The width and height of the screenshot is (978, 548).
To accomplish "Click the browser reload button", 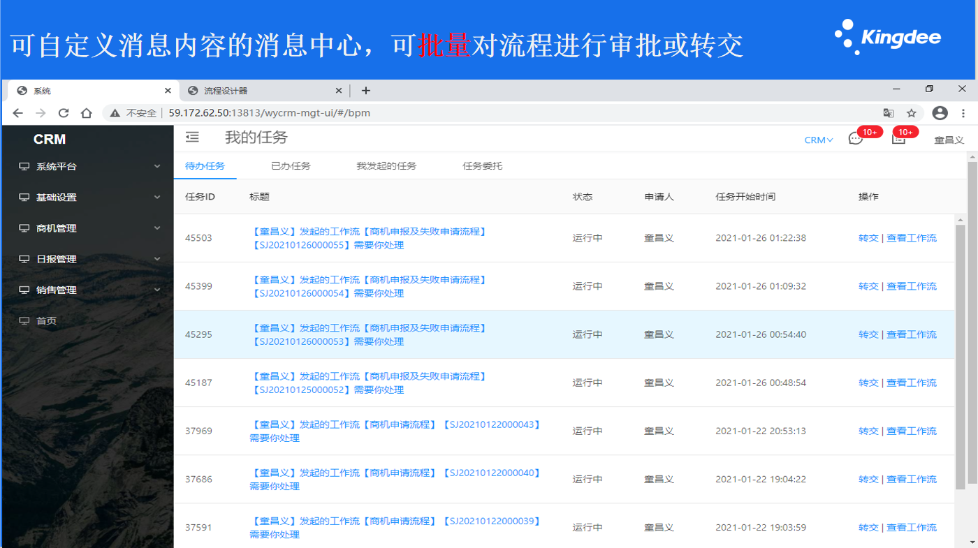I will (64, 113).
